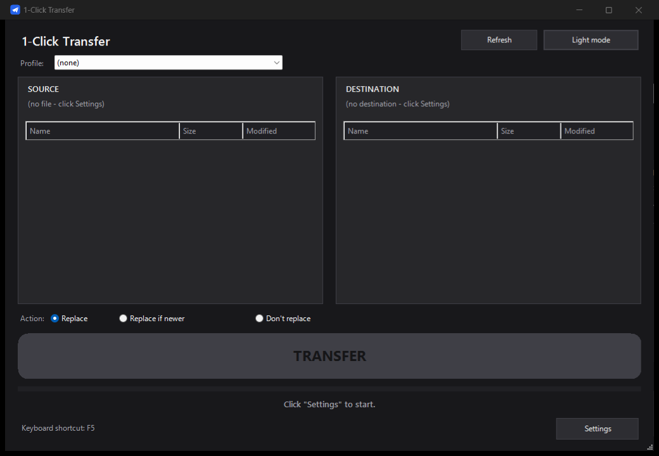
Task: Open Settings
Action: (x=597, y=429)
